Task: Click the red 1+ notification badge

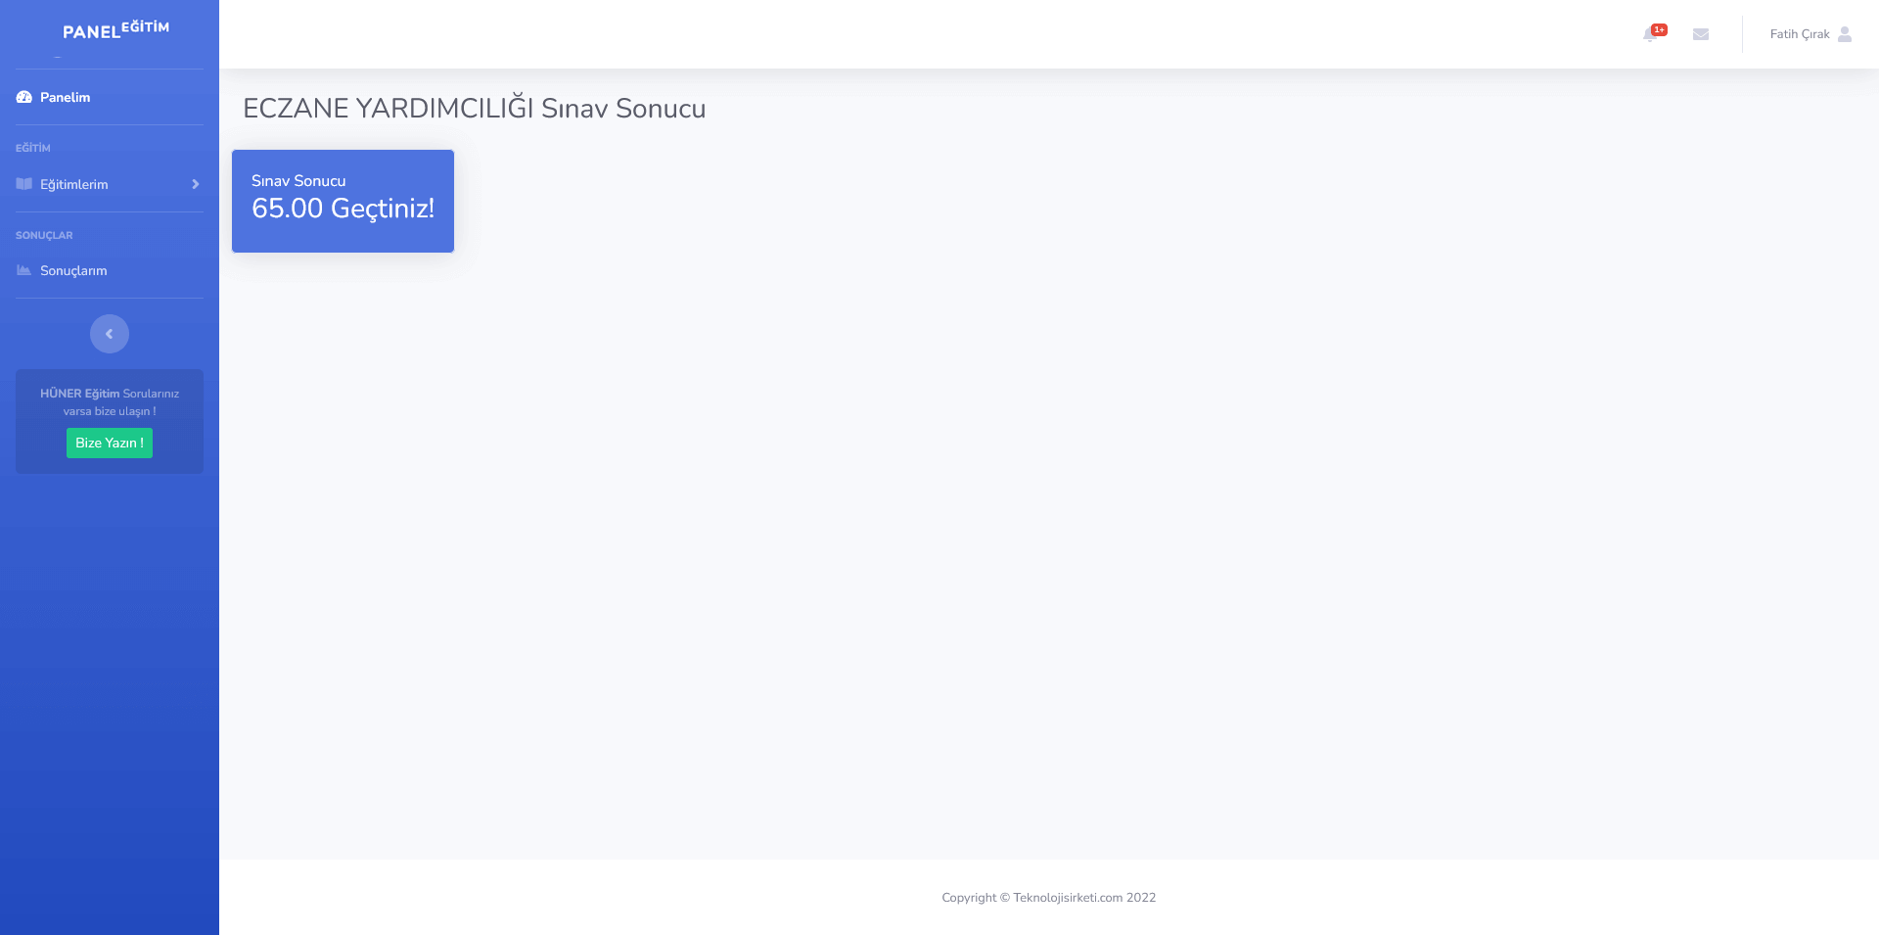Action: pos(1659,29)
